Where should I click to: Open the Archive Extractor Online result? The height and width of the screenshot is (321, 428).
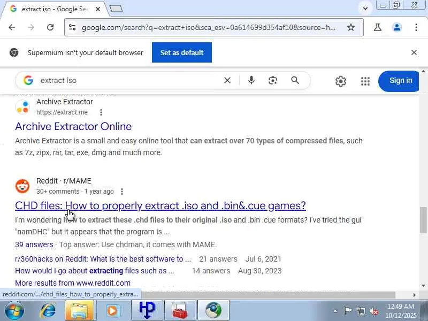(x=73, y=126)
